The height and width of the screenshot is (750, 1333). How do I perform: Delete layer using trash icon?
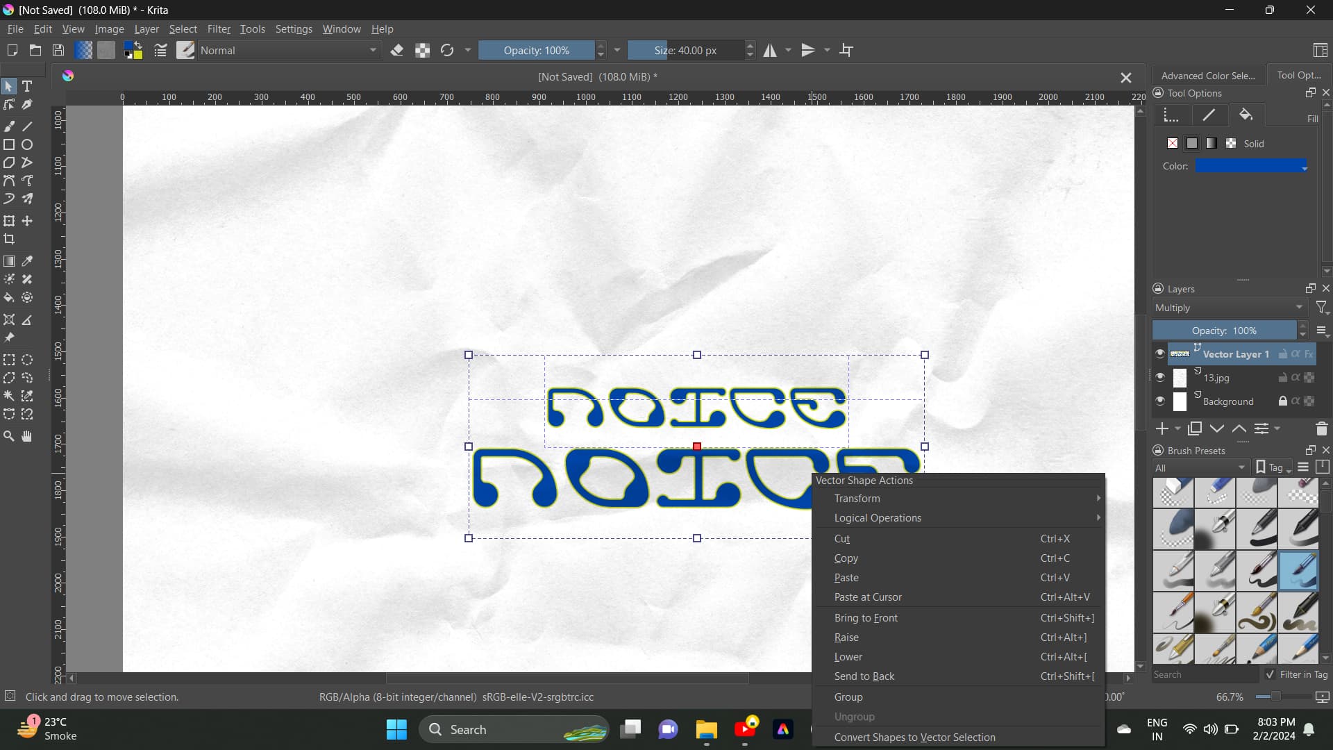[x=1321, y=428]
